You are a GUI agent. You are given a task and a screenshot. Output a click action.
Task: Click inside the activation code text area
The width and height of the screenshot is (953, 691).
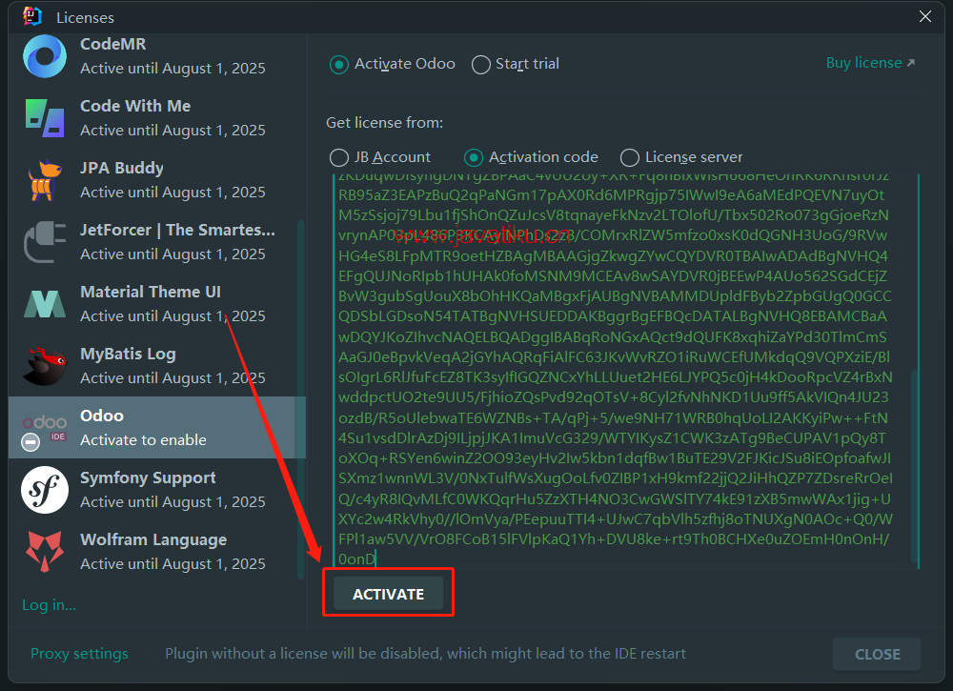coord(625,372)
